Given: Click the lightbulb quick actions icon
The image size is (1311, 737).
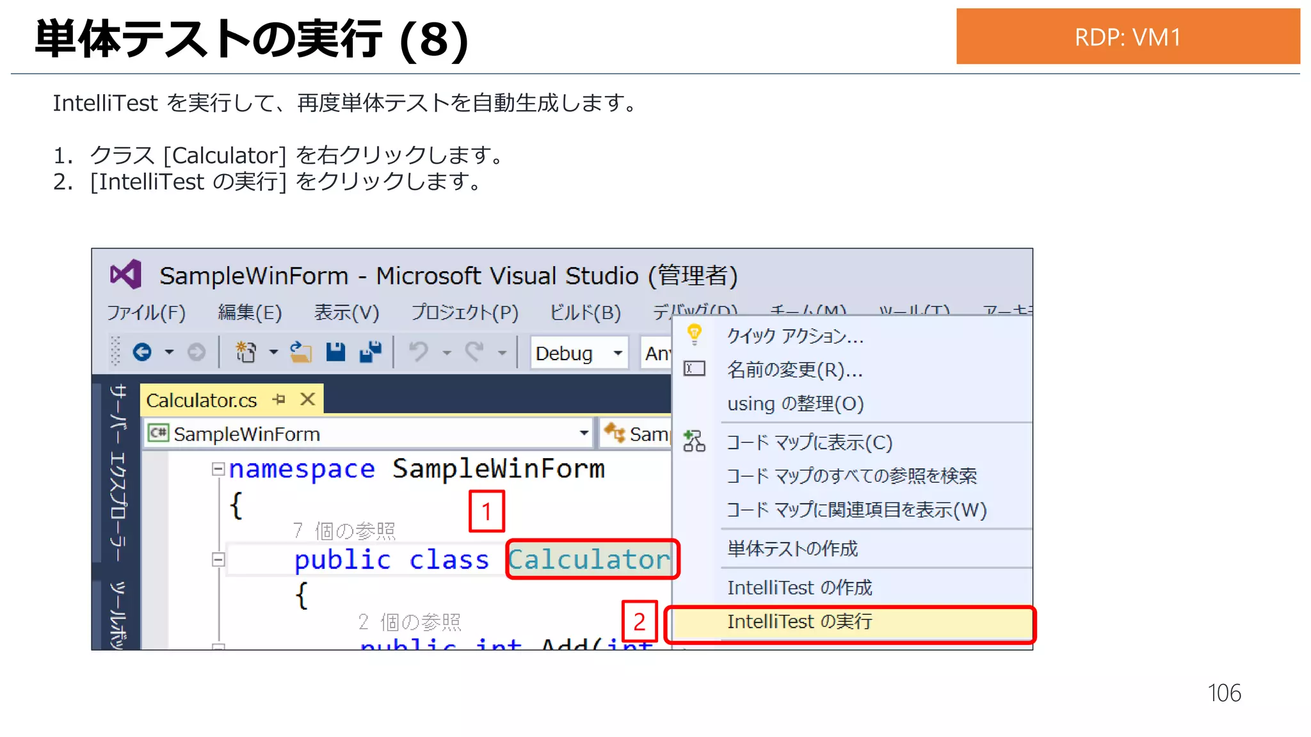Looking at the screenshot, I should tap(694, 335).
